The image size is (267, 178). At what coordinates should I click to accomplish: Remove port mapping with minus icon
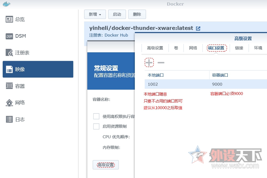[x=161, y=63]
